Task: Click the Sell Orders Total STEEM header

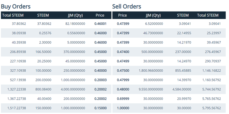Action: click(208, 15)
